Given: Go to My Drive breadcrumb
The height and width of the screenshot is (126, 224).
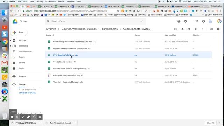Looking at the screenshot, I should click(51, 29).
